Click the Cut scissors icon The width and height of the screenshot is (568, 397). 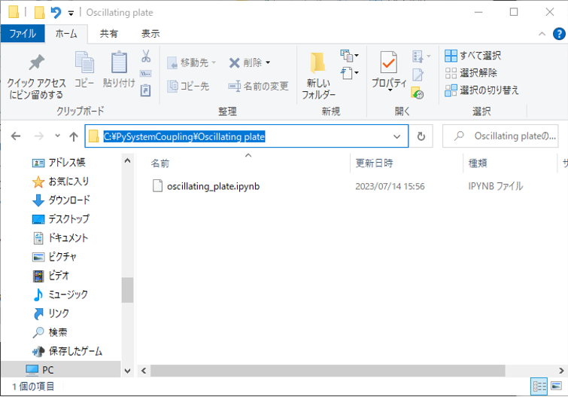146,56
